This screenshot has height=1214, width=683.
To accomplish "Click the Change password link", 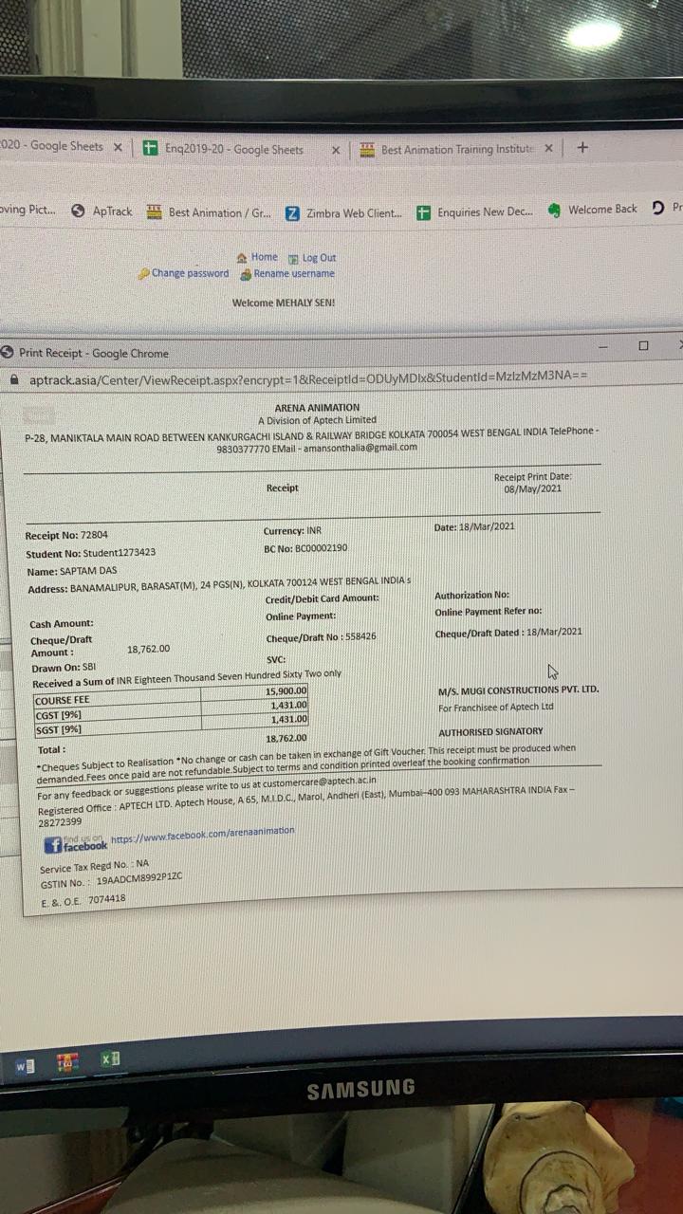I will tap(191, 273).
